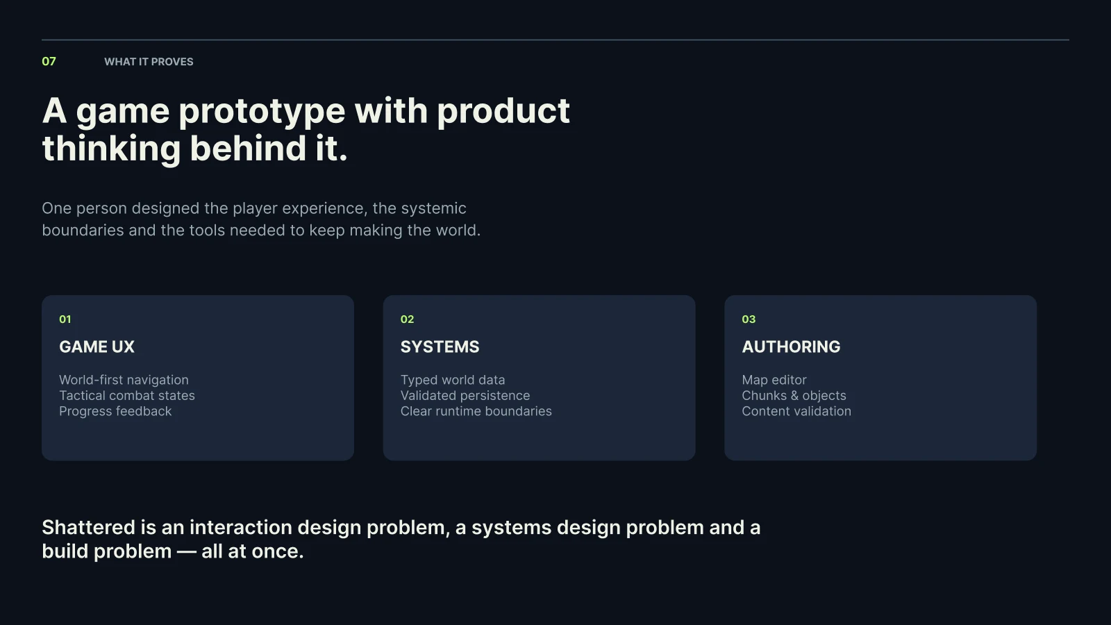Select the subtitle starting with One person designed
This screenshot has width=1111, height=625.
click(x=261, y=219)
